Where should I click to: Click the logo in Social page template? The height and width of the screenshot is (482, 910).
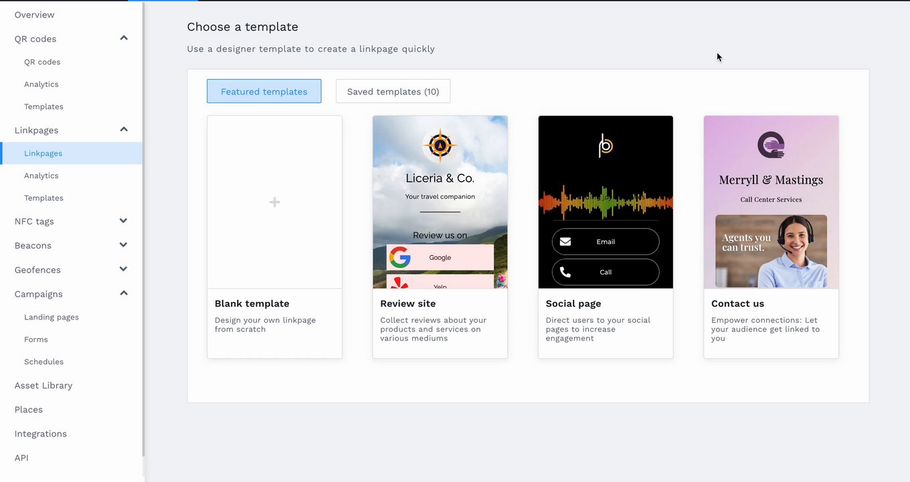606,145
